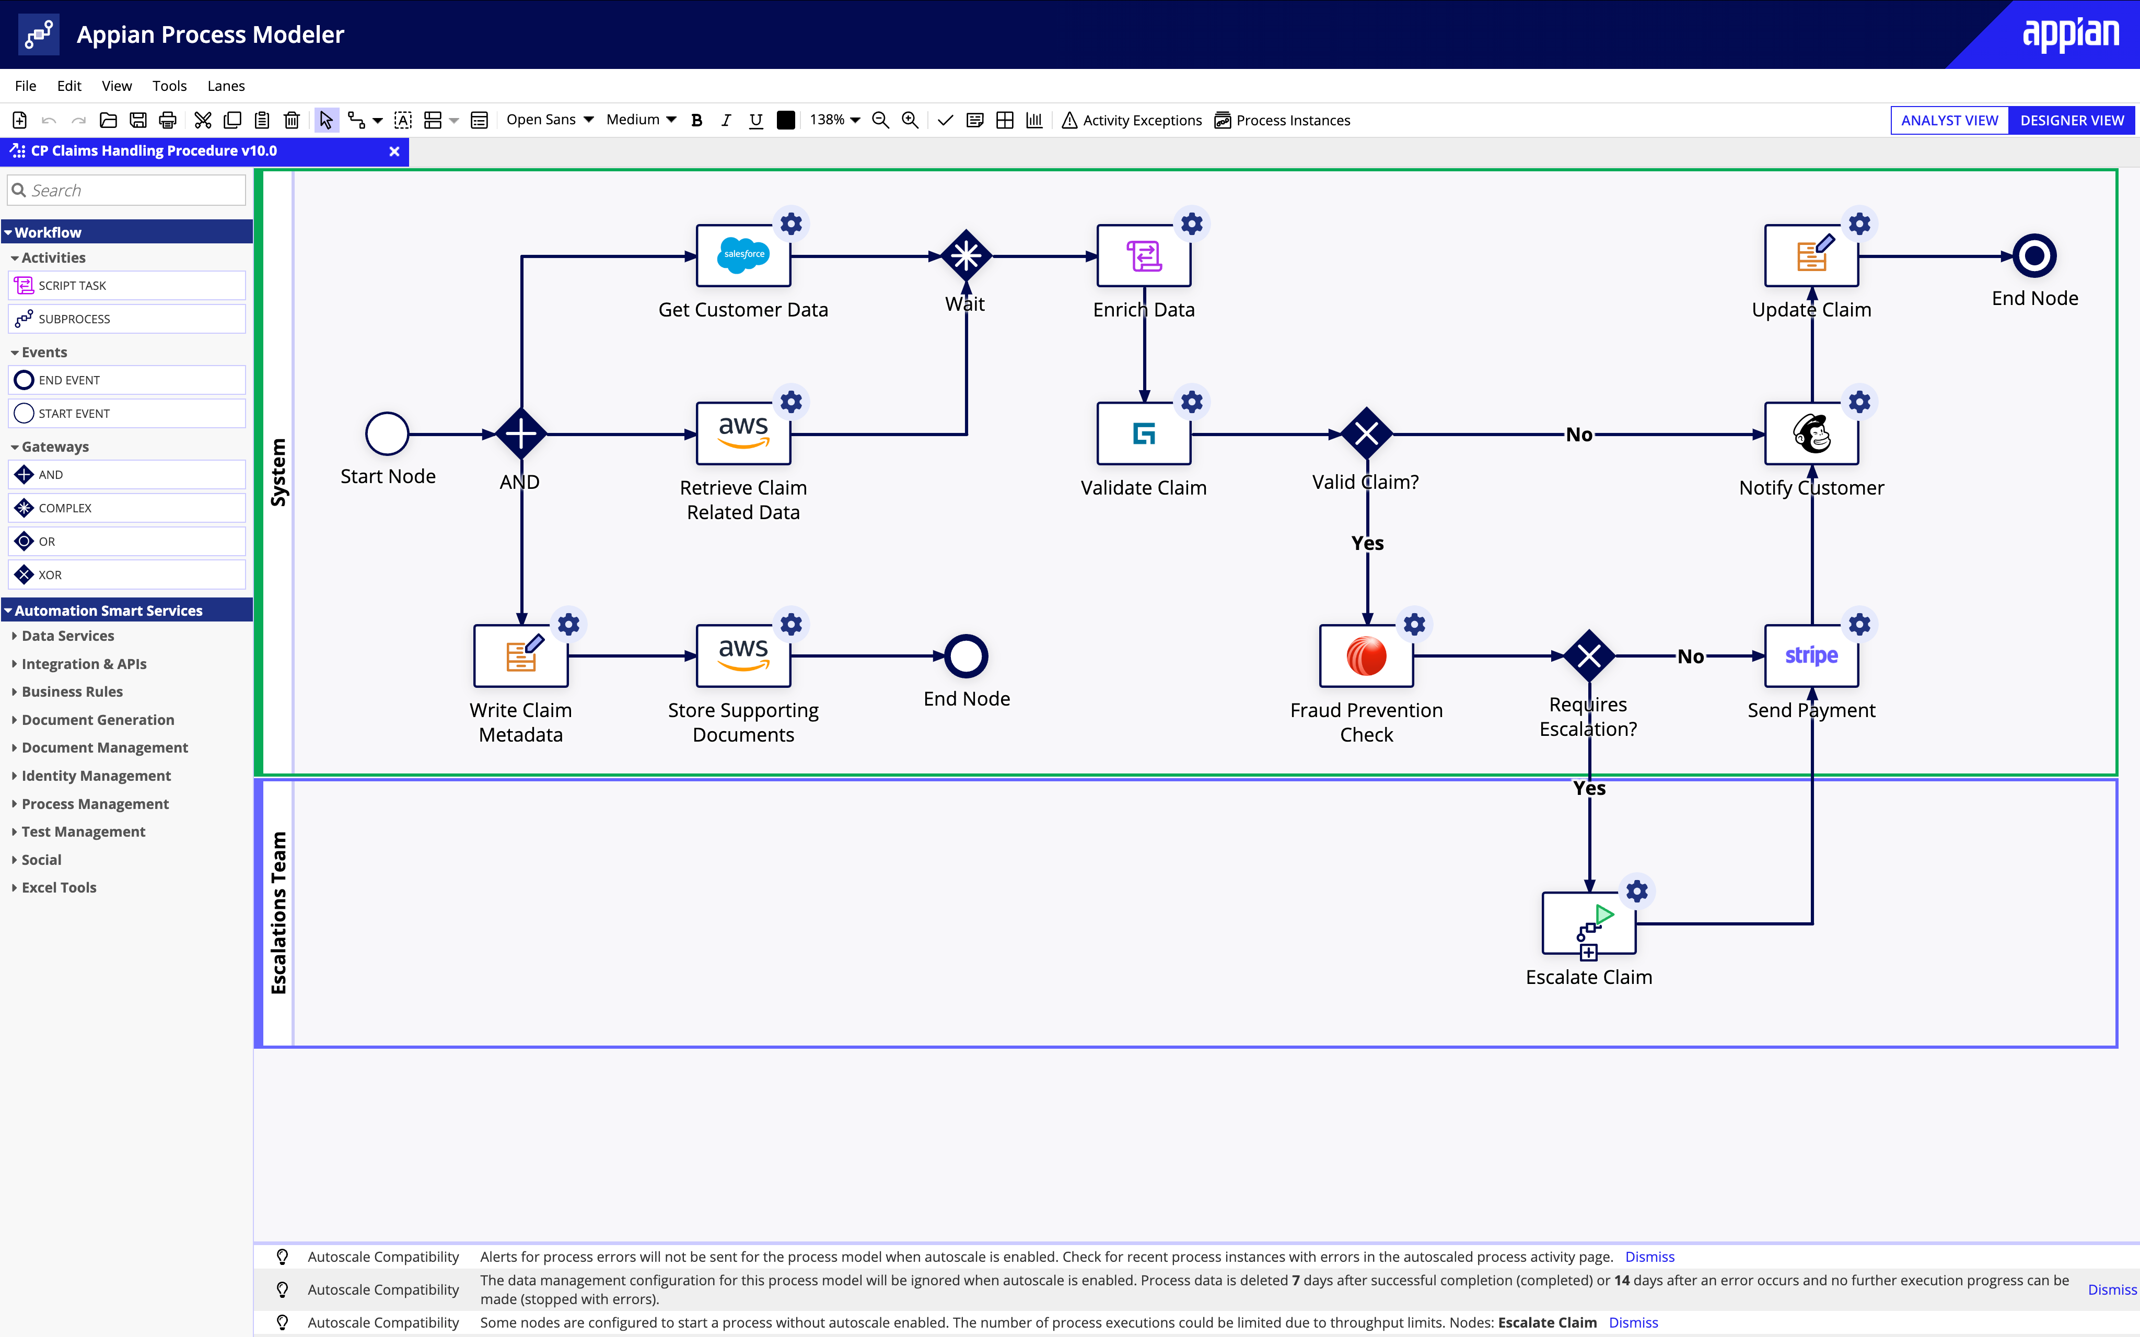The width and height of the screenshot is (2140, 1337).
Task: Click the palette Search field
Action: click(127, 190)
